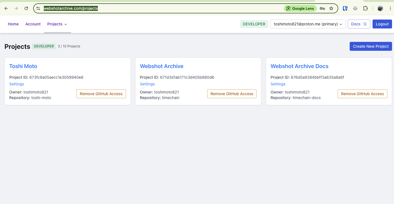Open the Webshot Archive project title
394x204 pixels.
(x=162, y=66)
